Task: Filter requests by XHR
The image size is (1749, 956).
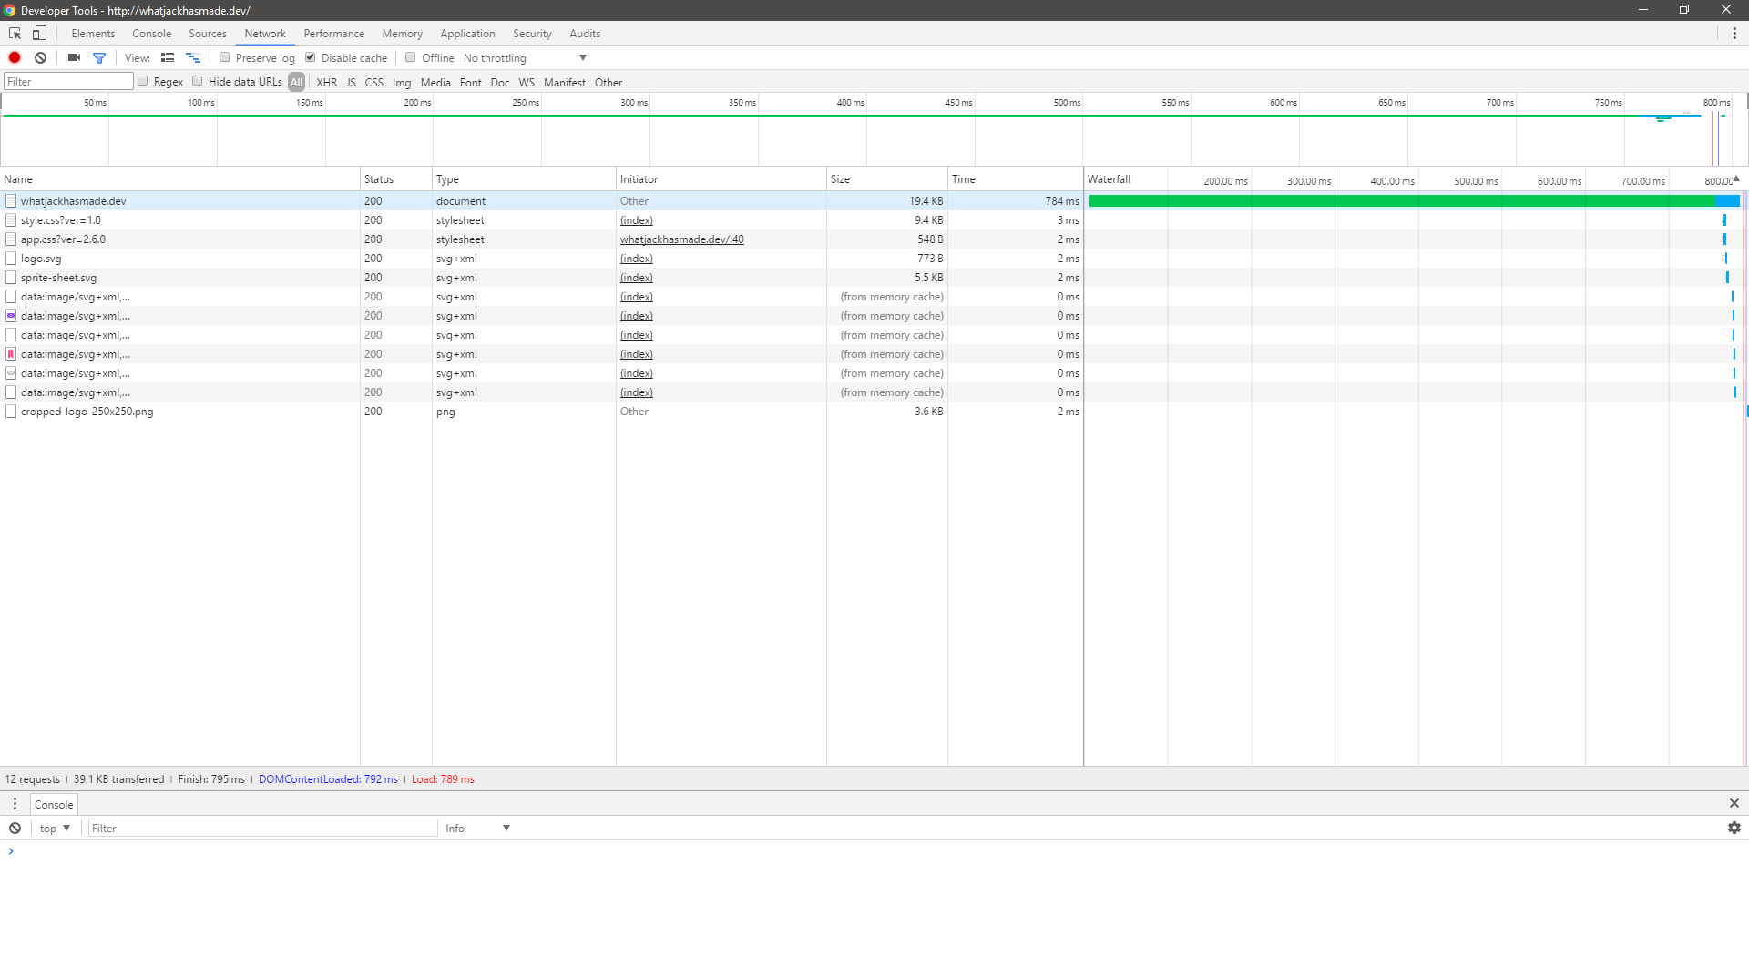Action: click(x=326, y=82)
